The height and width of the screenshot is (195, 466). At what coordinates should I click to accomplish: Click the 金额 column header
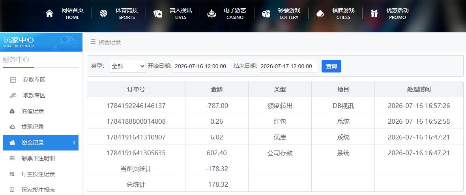217,89
